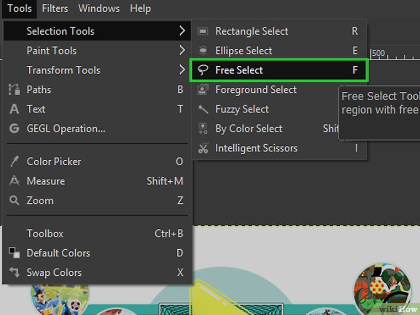Viewport: 420px width, 315px height.
Task: Open the Help menu
Action: click(140, 8)
